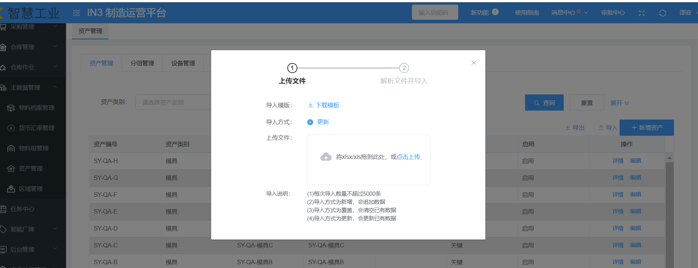
Task: Select the 更新 radio button
Action: (310, 122)
